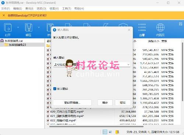The image size is (184, 135).
Task: Select the file name starting with 021_
Action: [x=67, y=116]
